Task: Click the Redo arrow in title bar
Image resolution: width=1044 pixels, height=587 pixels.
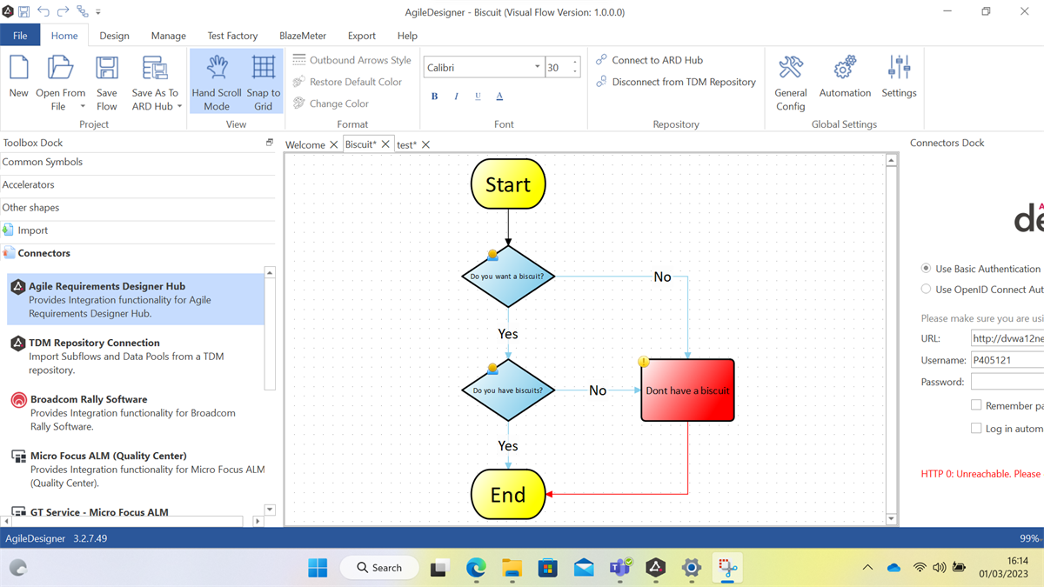Action: (x=63, y=11)
